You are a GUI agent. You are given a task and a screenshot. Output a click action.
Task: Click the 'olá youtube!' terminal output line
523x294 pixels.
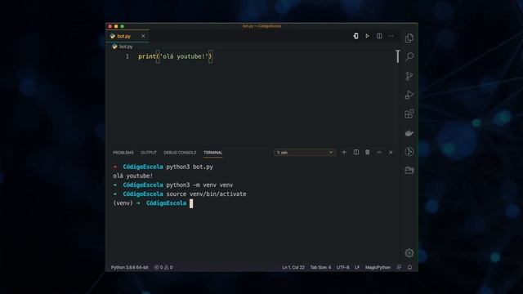tap(132, 176)
